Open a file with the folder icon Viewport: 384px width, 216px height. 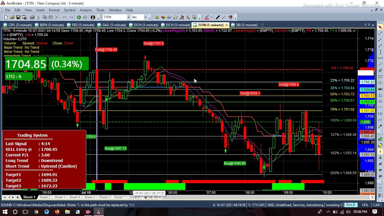point(12,17)
